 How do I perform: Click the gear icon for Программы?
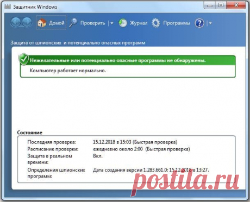click(156, 23)
